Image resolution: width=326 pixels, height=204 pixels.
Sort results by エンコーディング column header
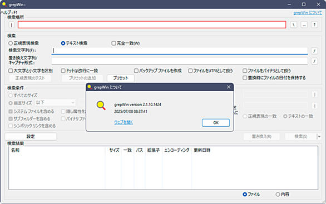coord(177,150)
